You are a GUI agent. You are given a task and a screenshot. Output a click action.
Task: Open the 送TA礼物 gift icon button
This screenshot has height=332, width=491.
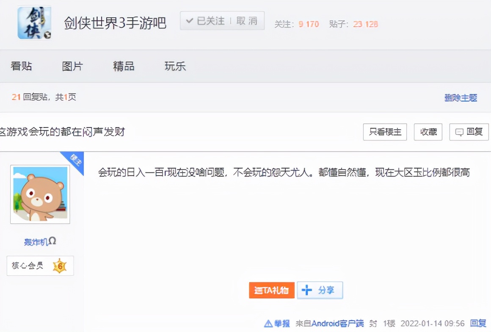pos(271,290)
